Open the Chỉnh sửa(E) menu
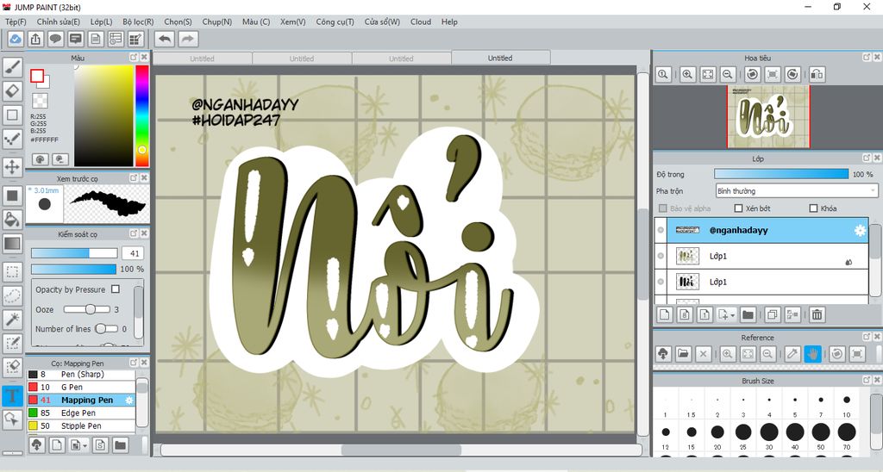Screen dimensions: 883x472 click(x=58, y=22)
